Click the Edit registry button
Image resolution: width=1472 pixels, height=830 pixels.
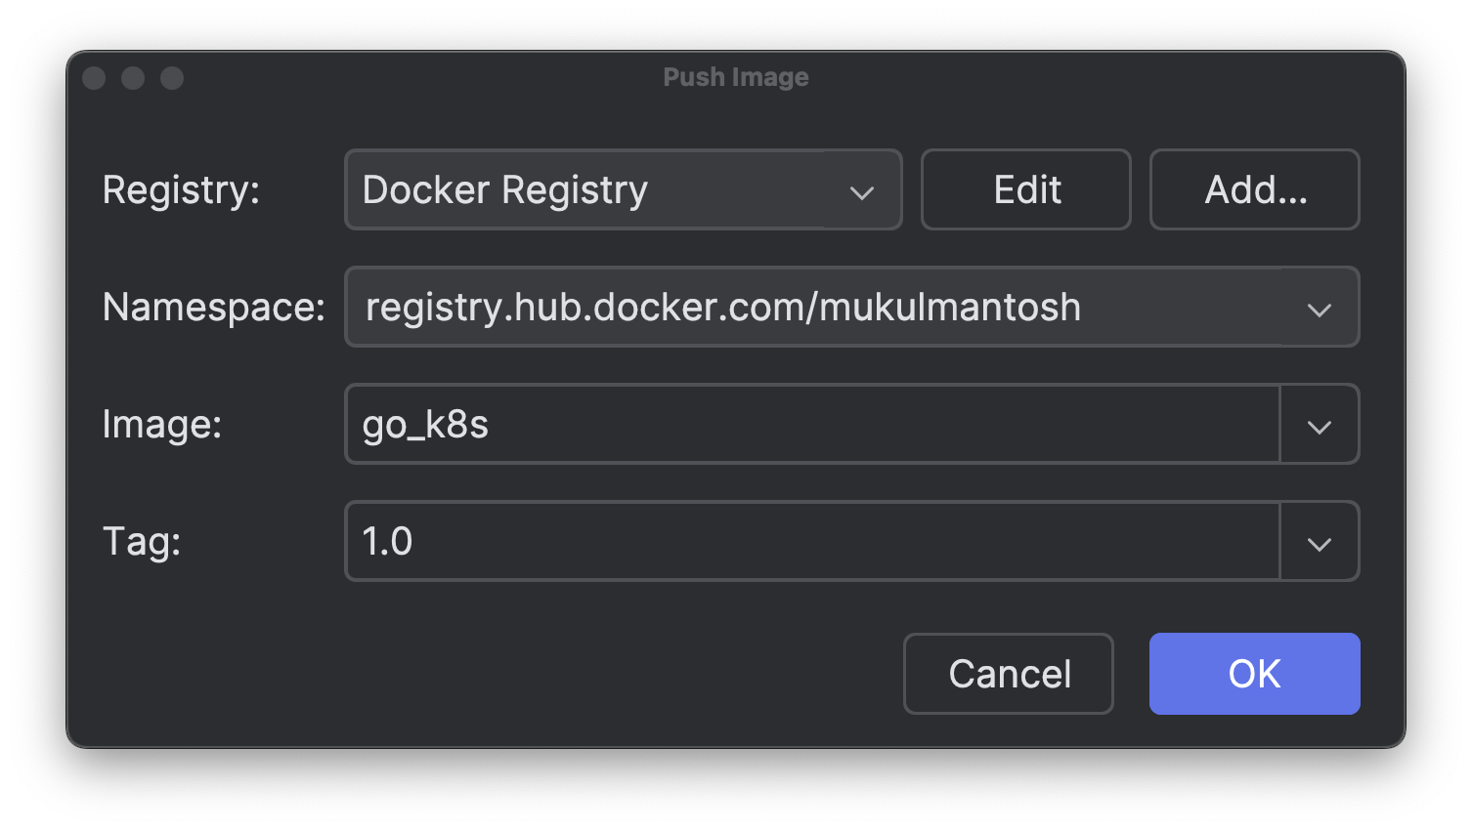point(1026,189)
